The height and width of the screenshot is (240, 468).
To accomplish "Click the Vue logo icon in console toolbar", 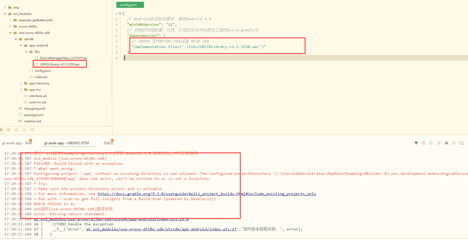I will [416, 143].
